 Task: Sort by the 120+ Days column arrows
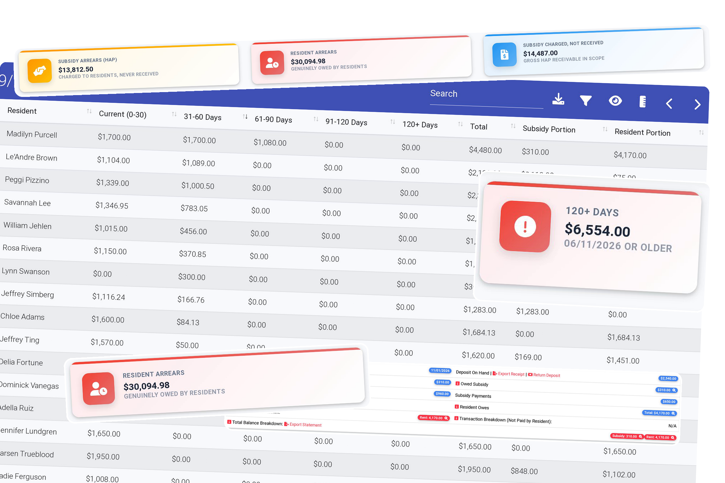pos(460,124)
